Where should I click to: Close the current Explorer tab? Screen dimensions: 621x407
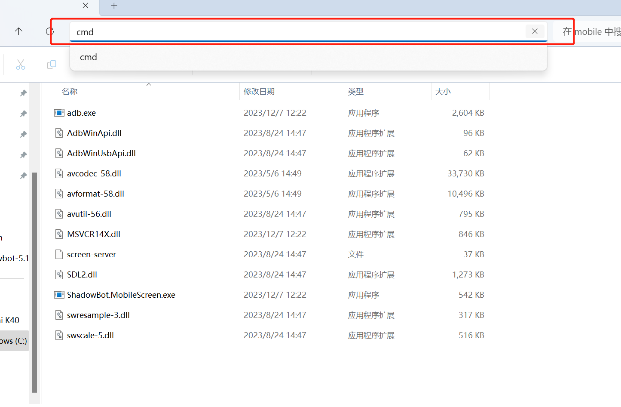[86, 6]
